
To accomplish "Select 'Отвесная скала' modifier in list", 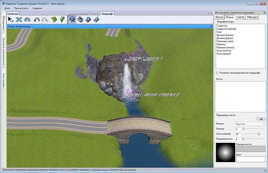I will point(225,41).
